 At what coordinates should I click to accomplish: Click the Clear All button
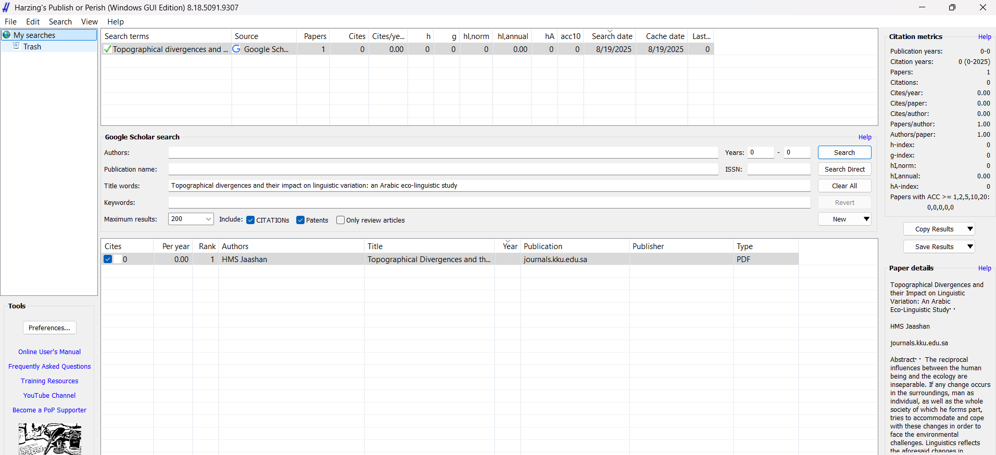coord(844,186)
